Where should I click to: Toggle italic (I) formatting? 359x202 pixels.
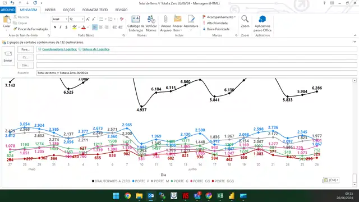61,27
